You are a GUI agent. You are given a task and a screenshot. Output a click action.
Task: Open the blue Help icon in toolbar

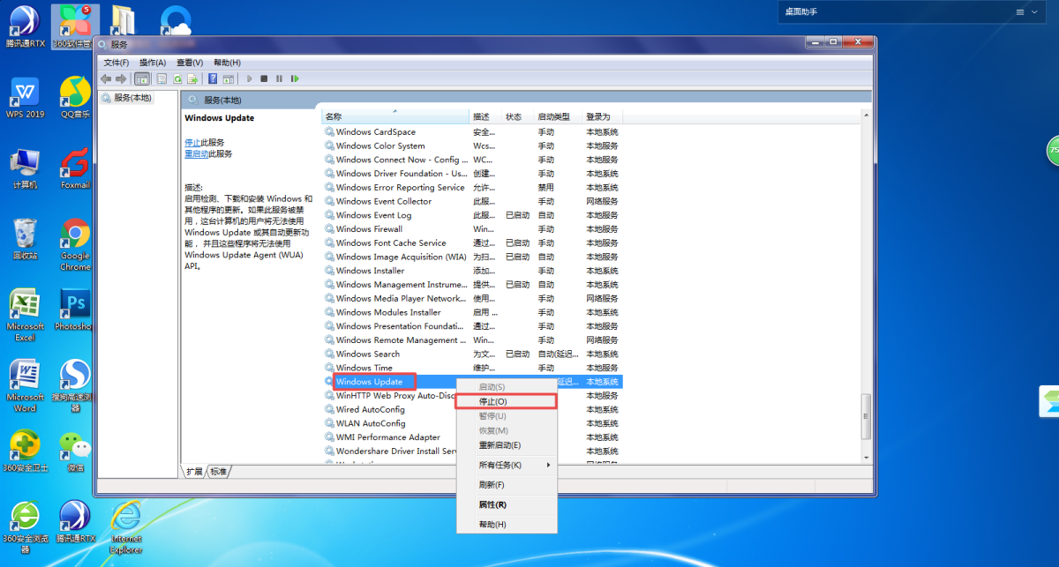[x=213, y=78]
